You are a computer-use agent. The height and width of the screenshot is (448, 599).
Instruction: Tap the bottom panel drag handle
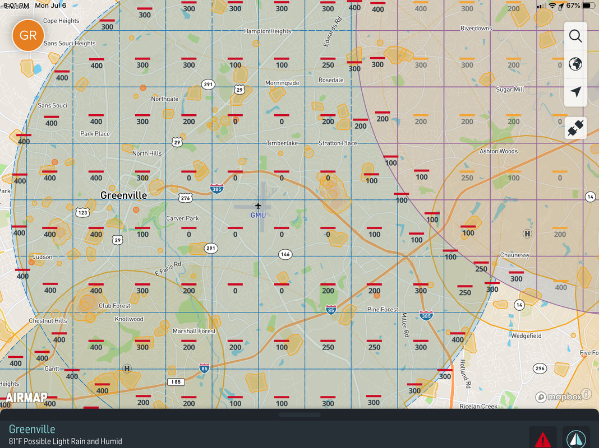pyautogui.click(x=299, y=415)
